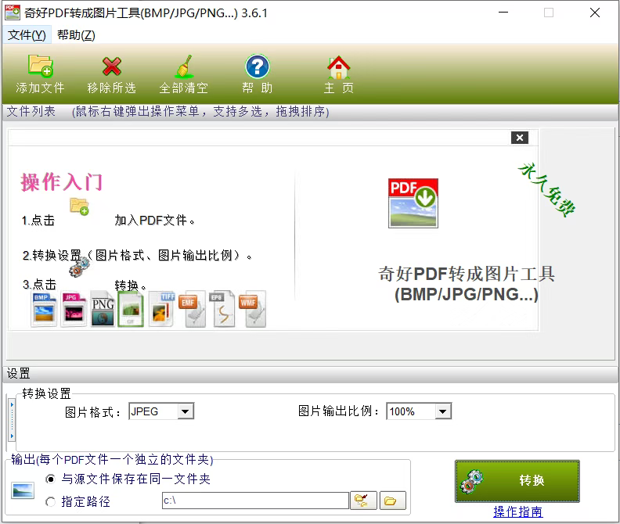620x524 pixels.
Task: Click the green GIF format icon
Action: click(131, 310)
